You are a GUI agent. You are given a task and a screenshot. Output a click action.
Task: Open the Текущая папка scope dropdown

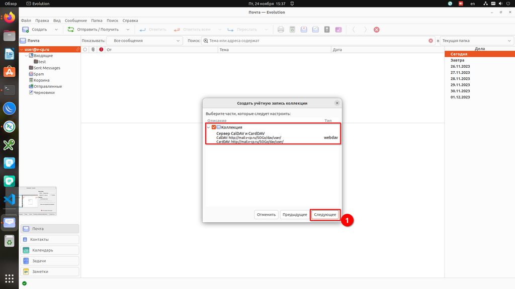tap(477, 41)
